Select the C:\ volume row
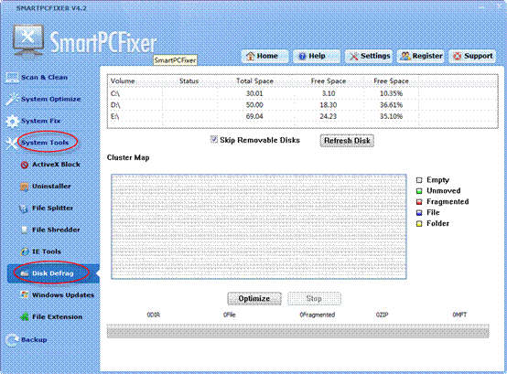Image resolution: width=507 pixels, height=374 pixels. click(x=303, y=93)
